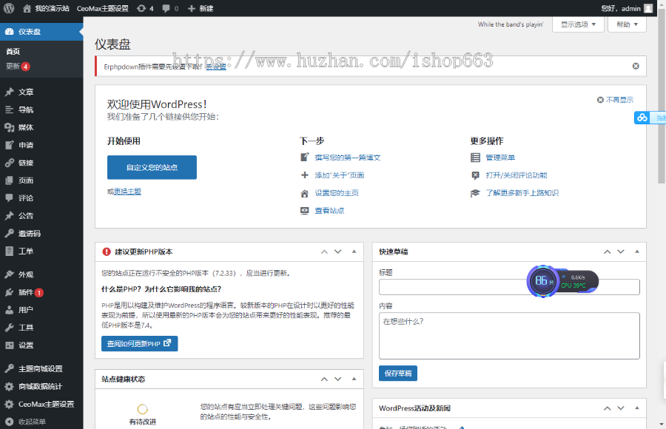
Task: Open 插件 plugins in sidebar
Action: click(27, 292)
